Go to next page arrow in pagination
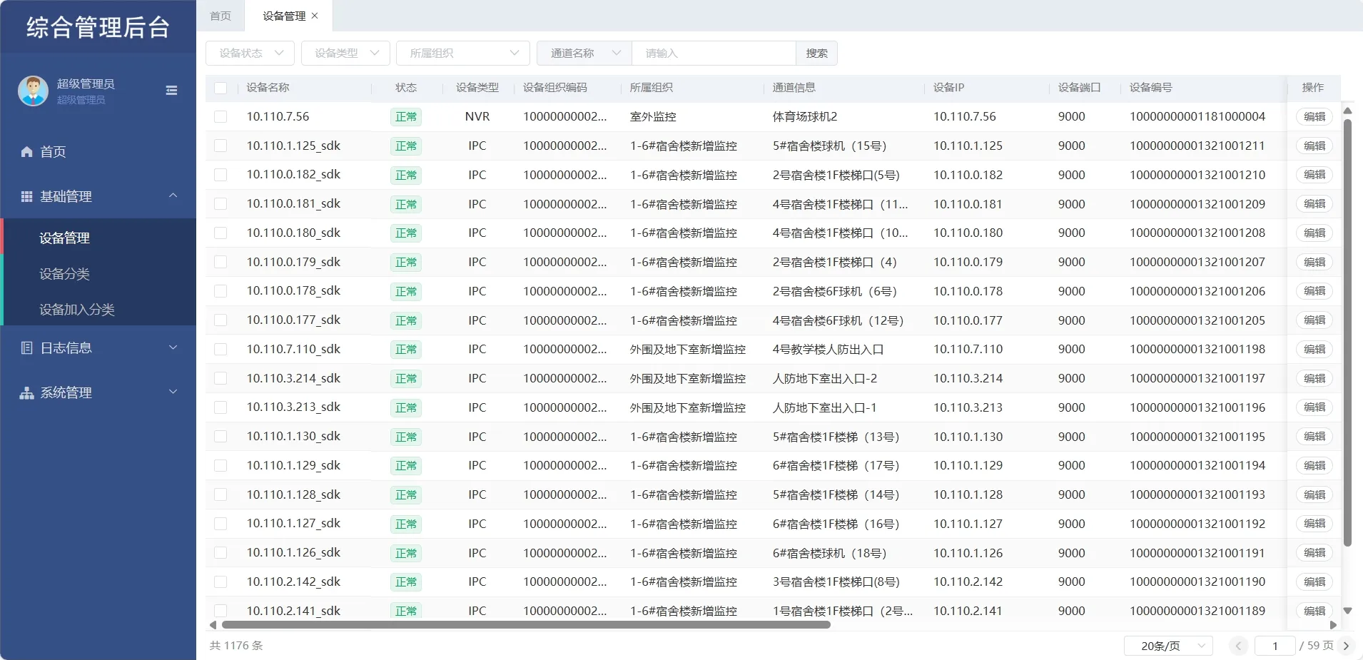 [x=1346, y=646]
